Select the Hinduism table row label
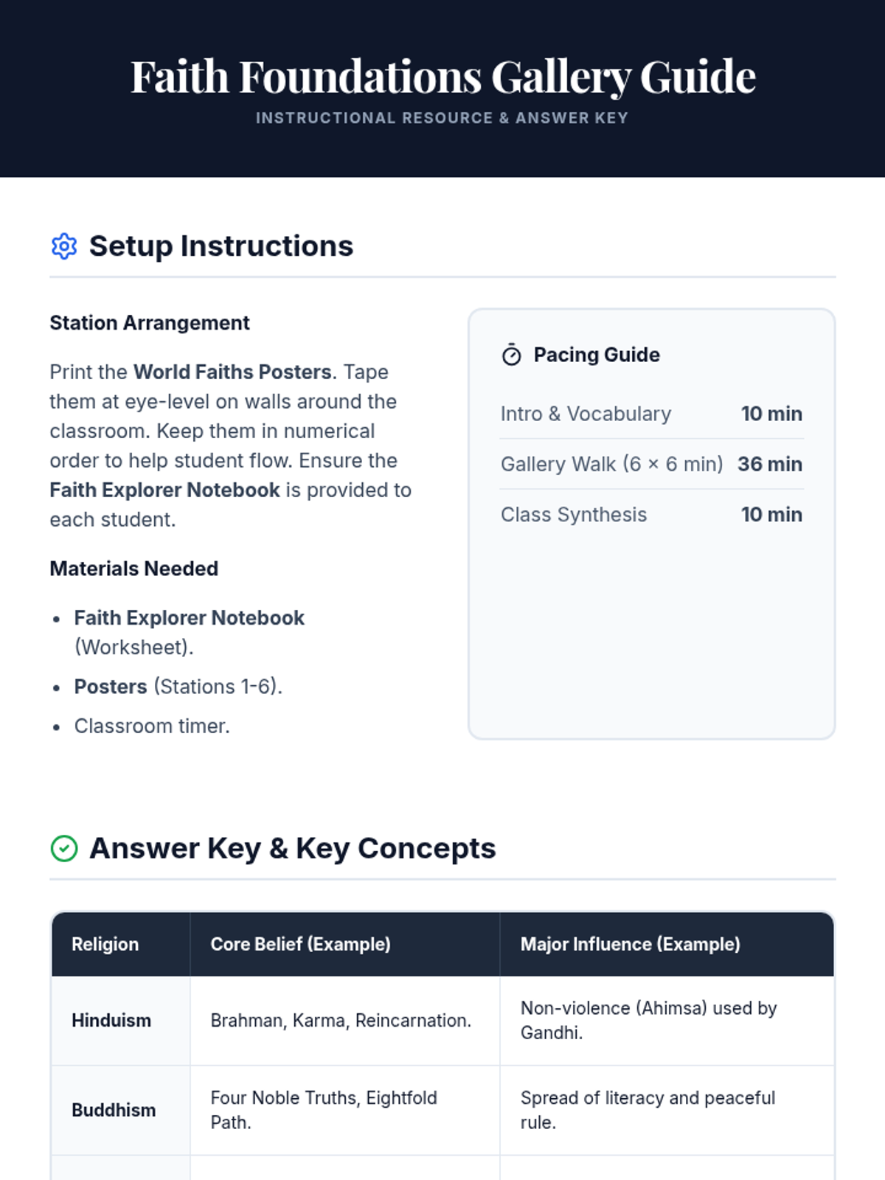Screen dimensions: 885x1180 coord(111,1021)
